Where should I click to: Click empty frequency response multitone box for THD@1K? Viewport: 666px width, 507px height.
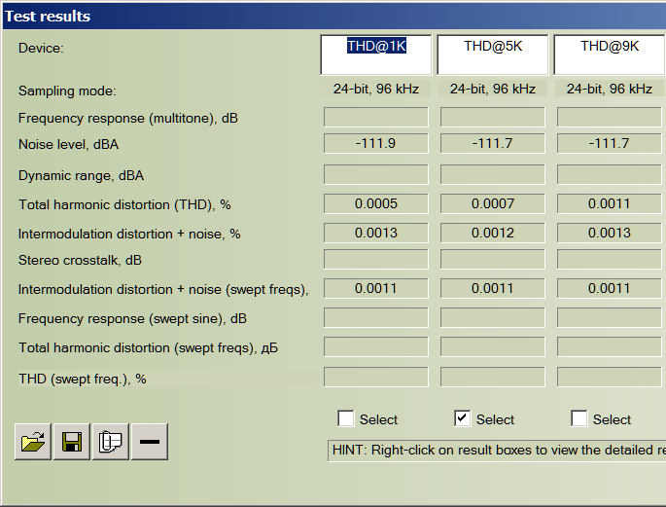(376, 117)
